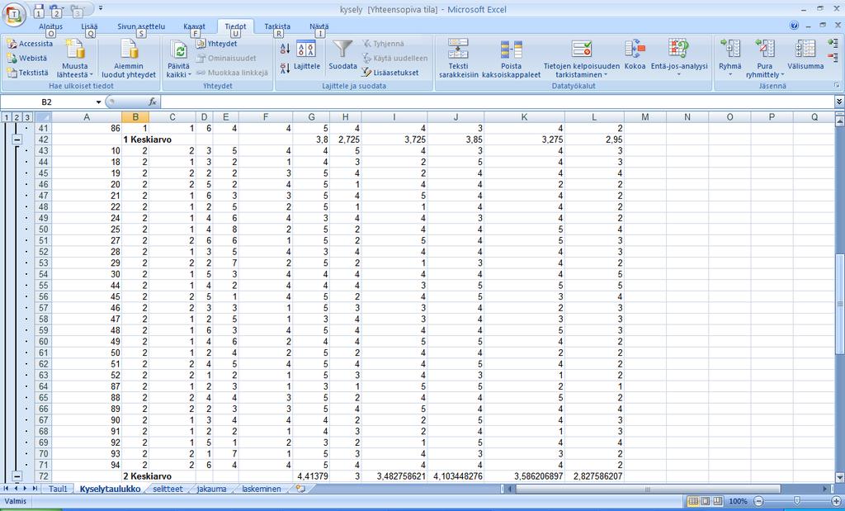Click Pura ryhmittely ungroup icon

click(765, 49)
